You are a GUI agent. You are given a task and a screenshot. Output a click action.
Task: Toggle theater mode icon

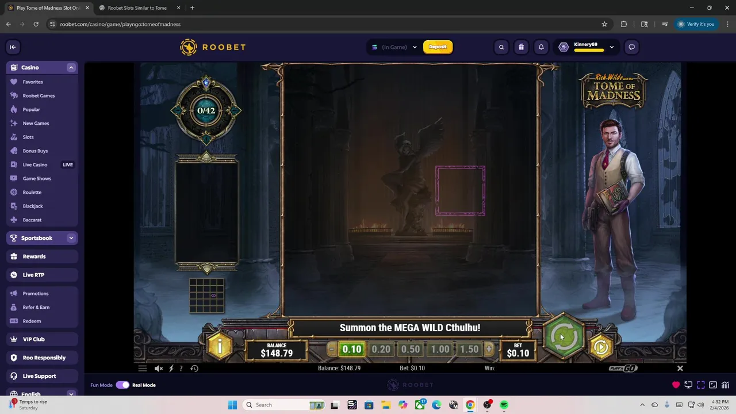coord(713,385)
